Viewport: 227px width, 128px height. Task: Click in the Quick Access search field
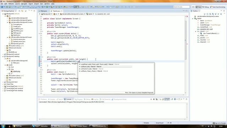tap(181, 7)
